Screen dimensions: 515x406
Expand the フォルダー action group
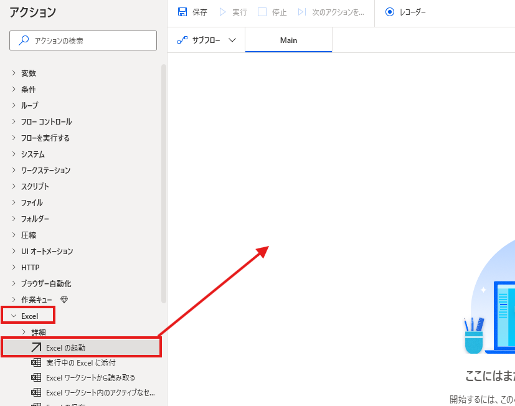pyautogui.click(x=14, y=219)
